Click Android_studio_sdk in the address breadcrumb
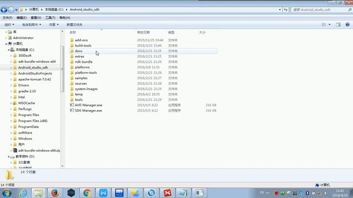The height and width of the screenshot is (198, 353). point(84,10)
